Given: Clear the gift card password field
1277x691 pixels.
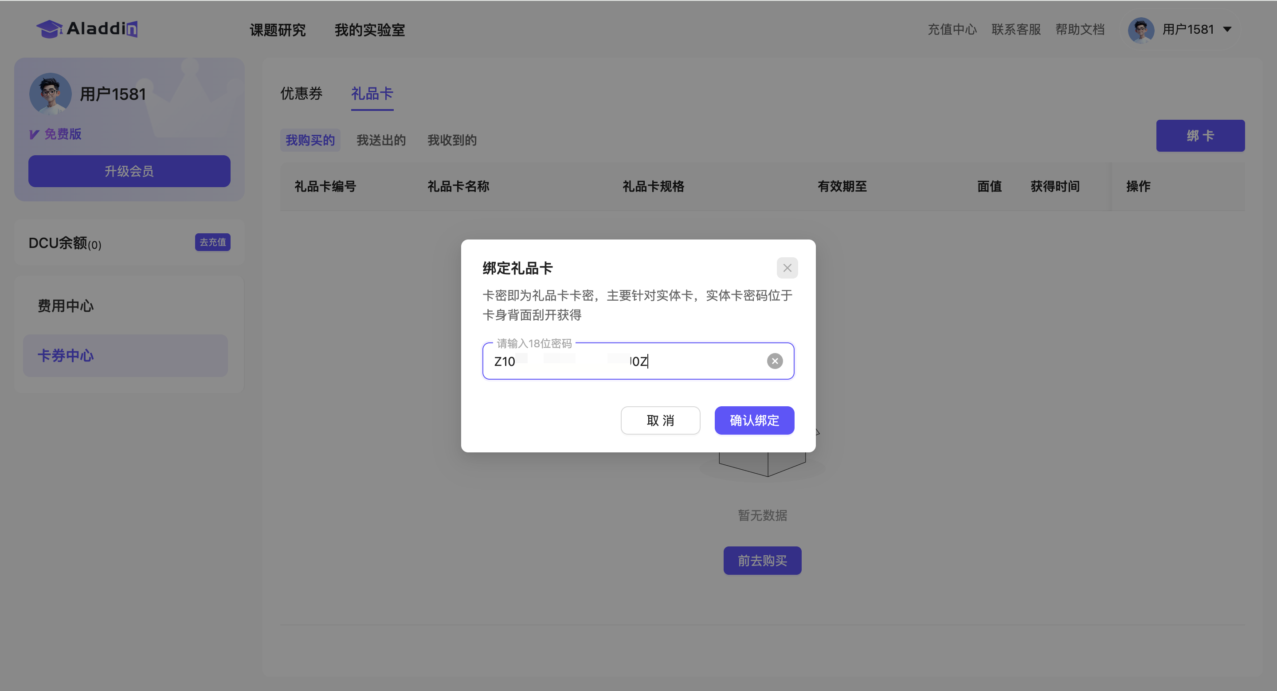Looking at the screenshot, I should (774, 361).
